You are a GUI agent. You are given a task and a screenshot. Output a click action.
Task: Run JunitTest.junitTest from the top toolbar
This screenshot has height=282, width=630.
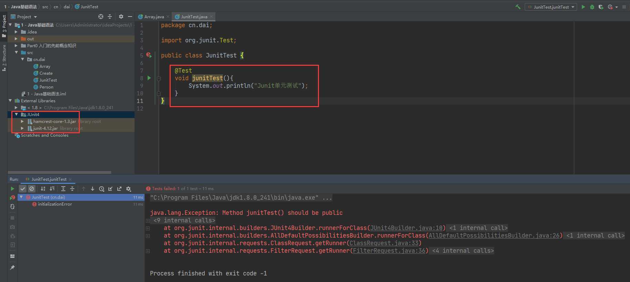583,7
